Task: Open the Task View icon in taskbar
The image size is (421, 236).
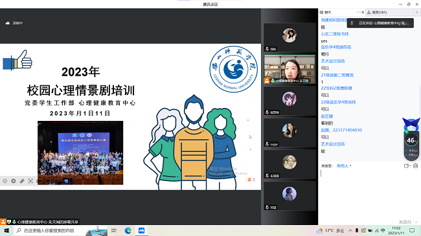Action: tap(114, 230)
